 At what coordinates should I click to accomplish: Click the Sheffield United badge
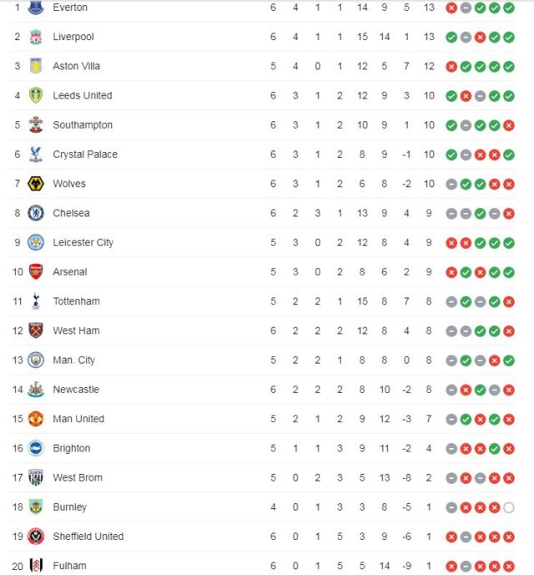click(35, 537)
